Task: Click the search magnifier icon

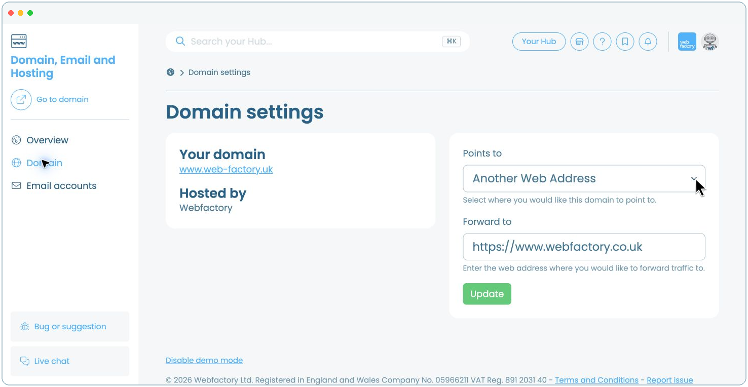Action: (x=180, y=42)
